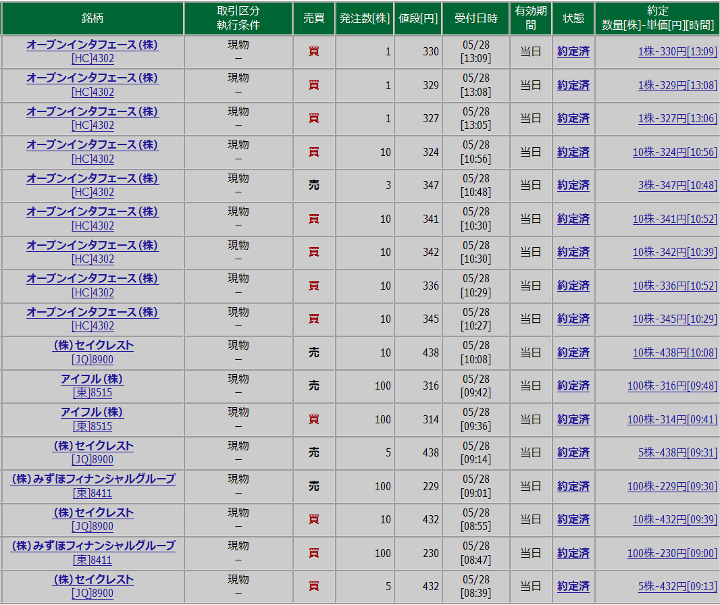Open the [JQ]8900 code in the 08:39 order row
The image size is (720, 605).
point(93,594)
